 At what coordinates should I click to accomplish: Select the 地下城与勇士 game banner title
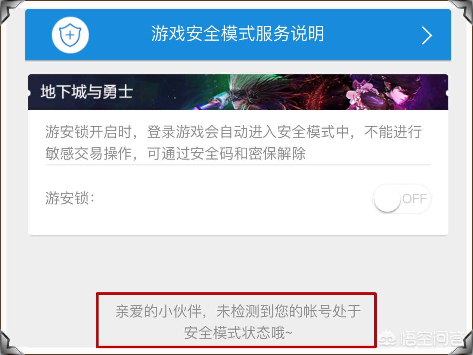pyautogui.click(x=87, y=92)
